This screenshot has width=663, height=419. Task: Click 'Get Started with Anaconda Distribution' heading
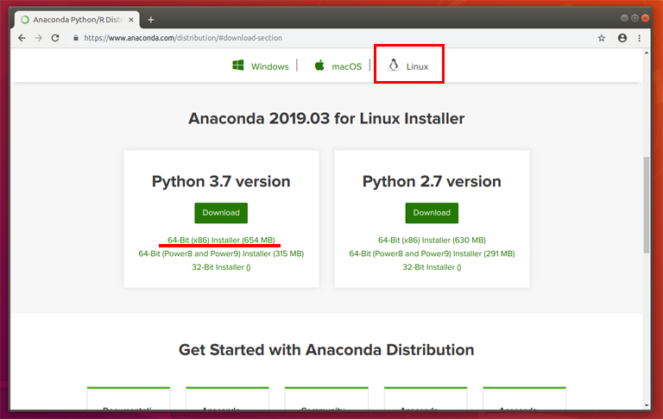[x=326, y=350]
